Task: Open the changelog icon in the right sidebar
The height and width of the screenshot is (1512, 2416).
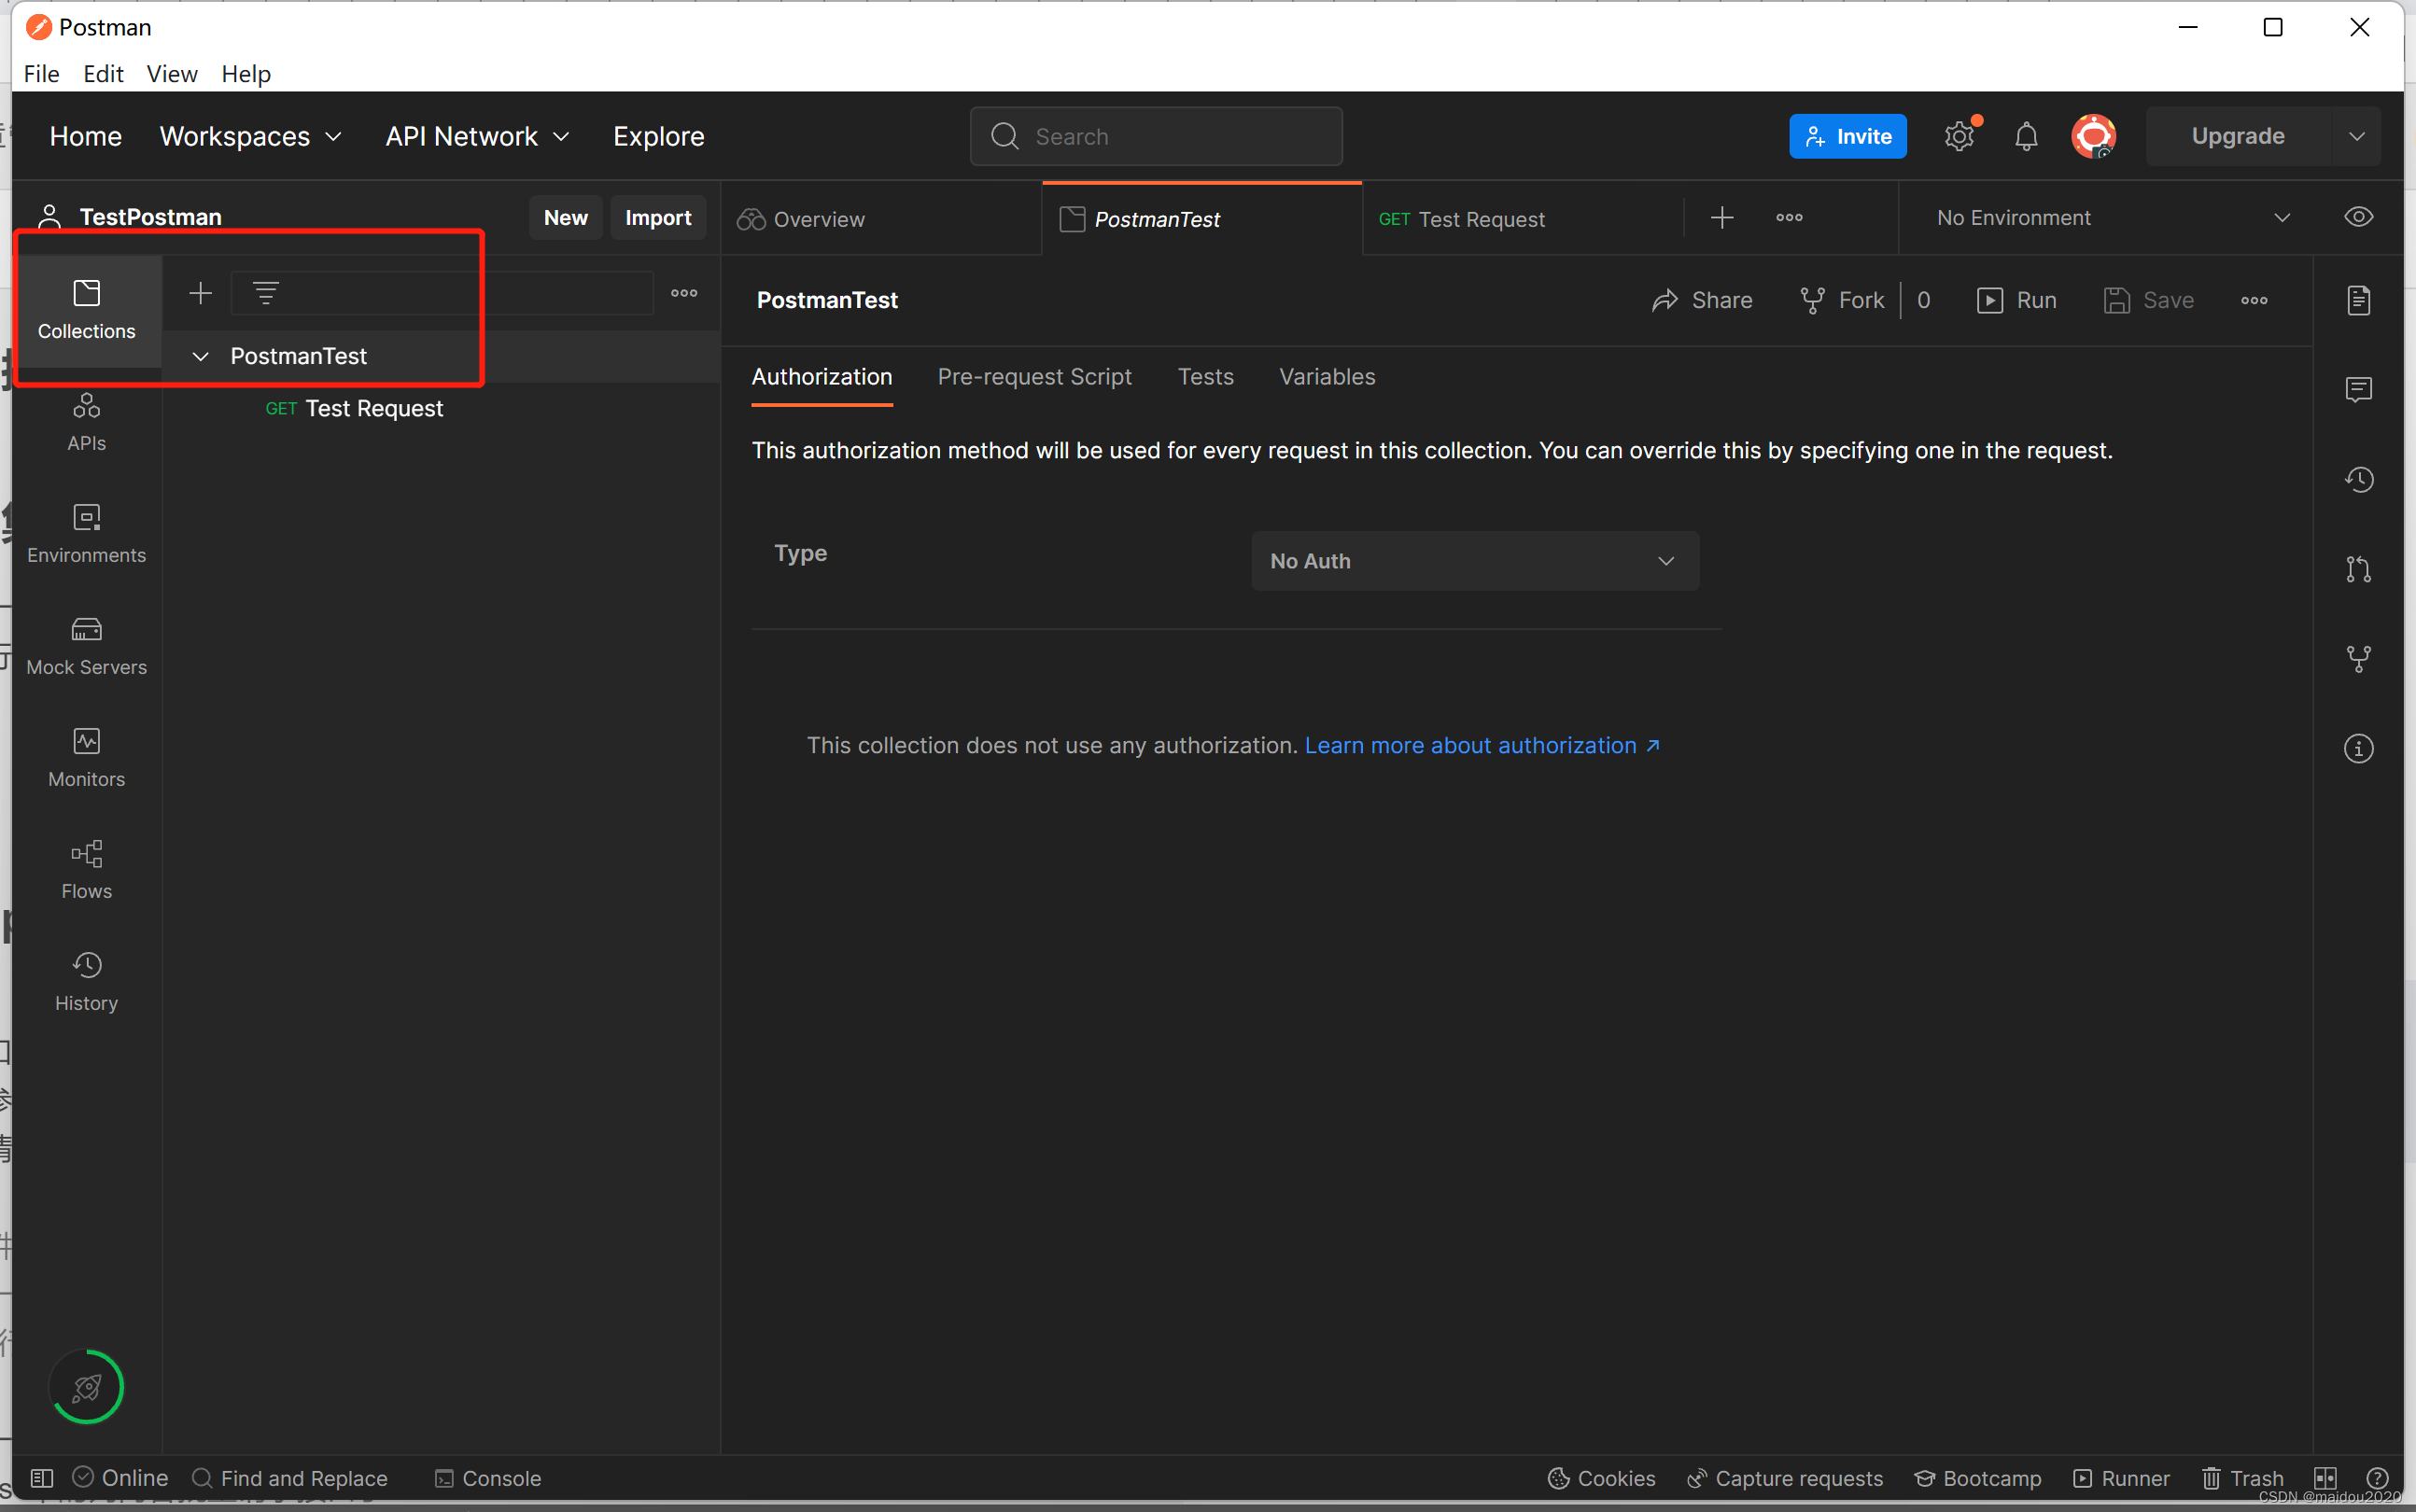Action: [x=2358, y=479]
